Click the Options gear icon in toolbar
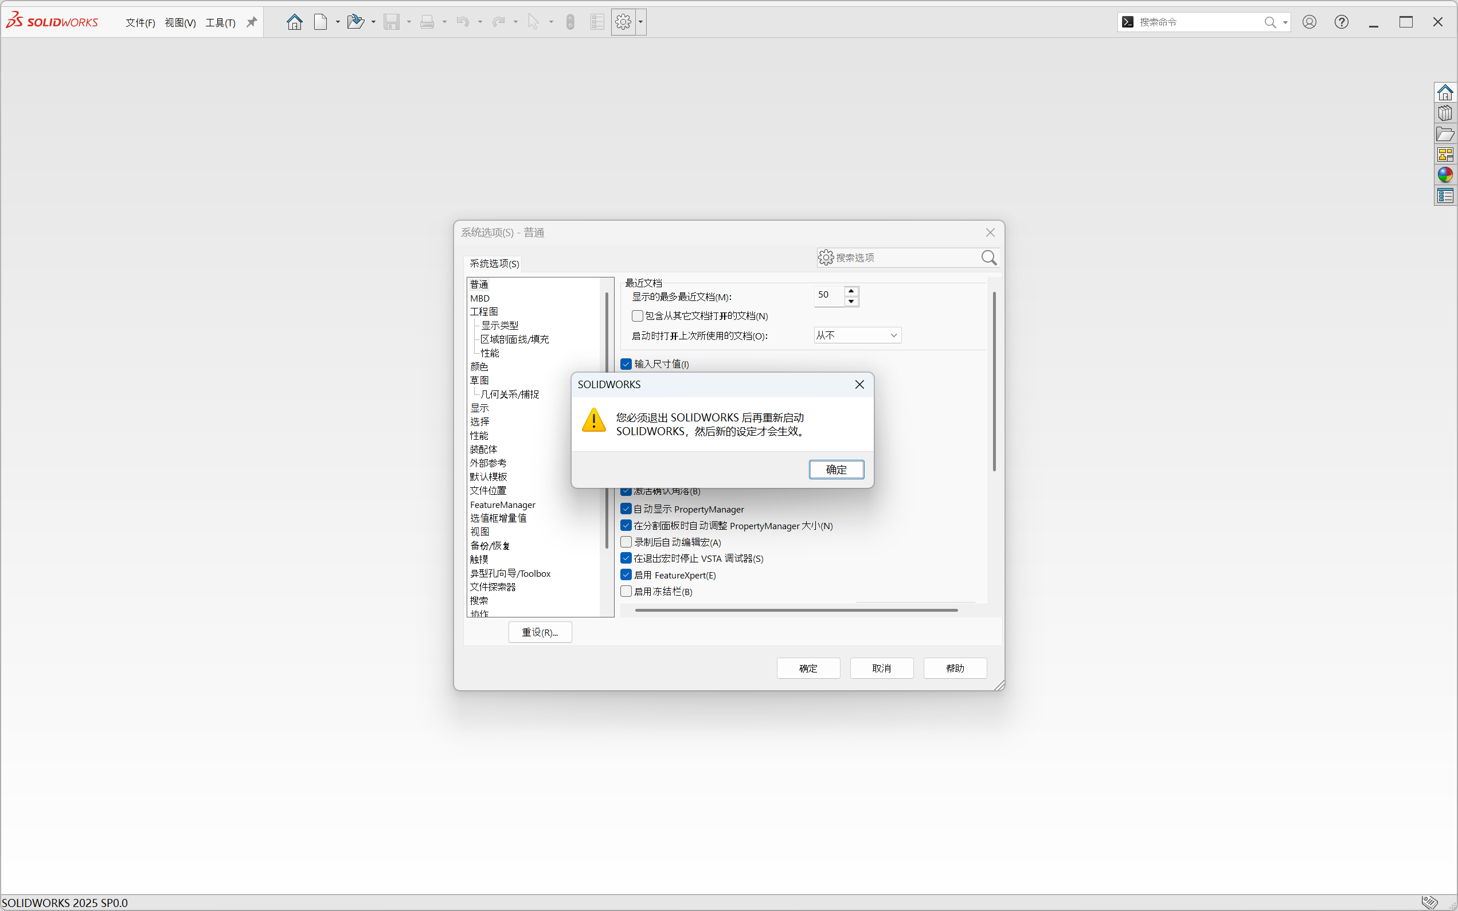1458x911 pixels. (x=623, y=22)
